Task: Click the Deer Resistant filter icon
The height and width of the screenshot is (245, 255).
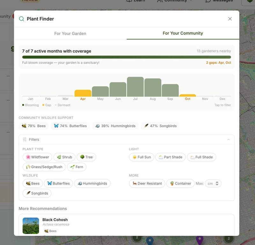Action: 135,184
